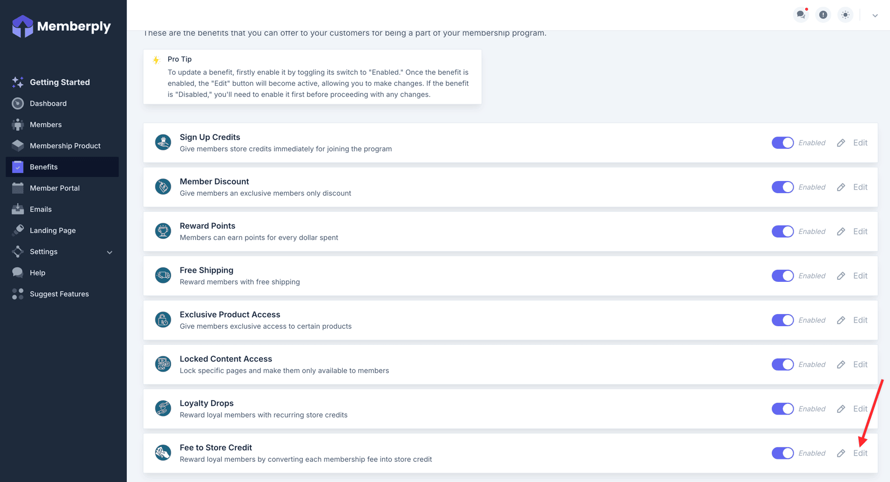This screenshot has width=890, height=482.
Task: Disable the Loyalty Drops toggle
Action: [x=782, y=409]
